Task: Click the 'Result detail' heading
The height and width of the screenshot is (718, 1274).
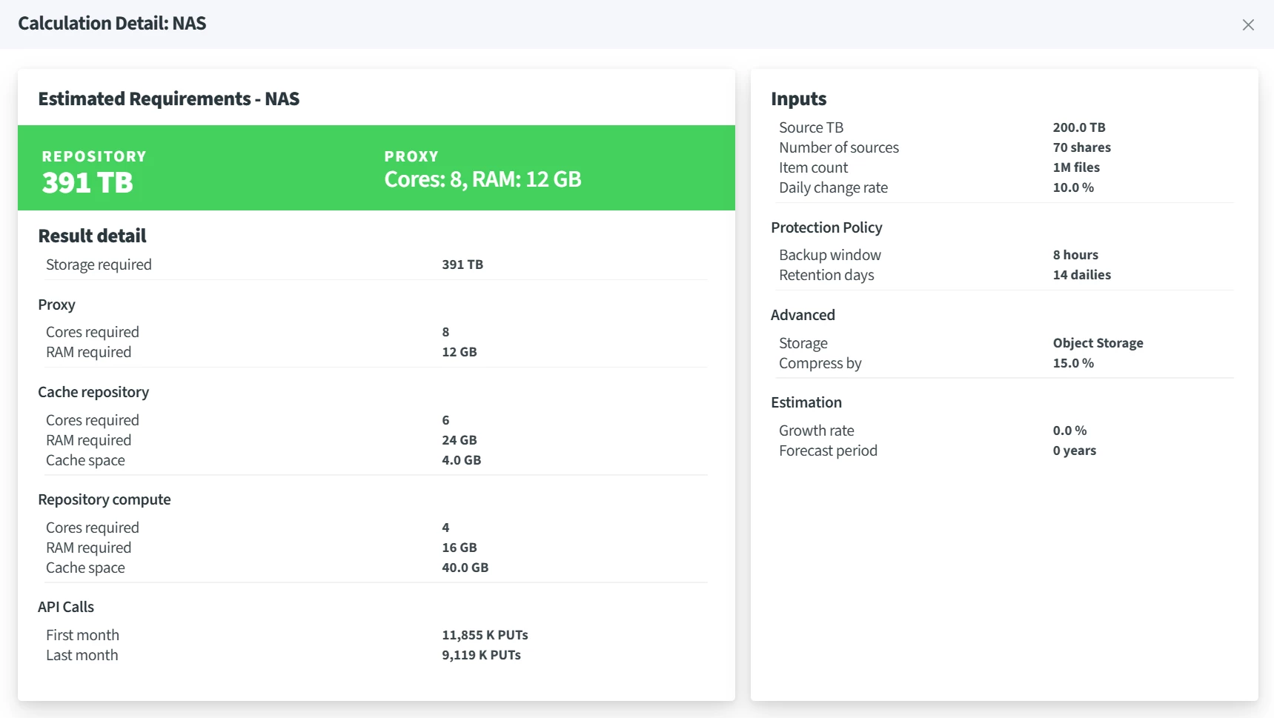Action: (92, 236)
